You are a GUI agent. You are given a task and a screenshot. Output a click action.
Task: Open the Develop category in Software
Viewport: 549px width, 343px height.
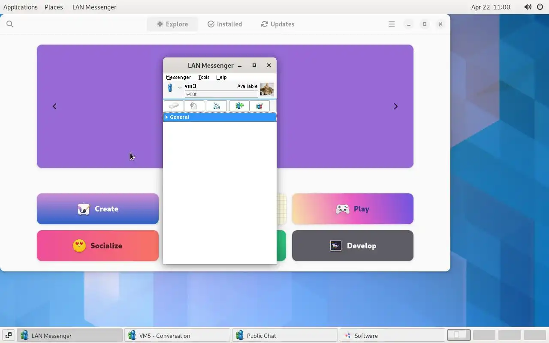pos(353,246)
